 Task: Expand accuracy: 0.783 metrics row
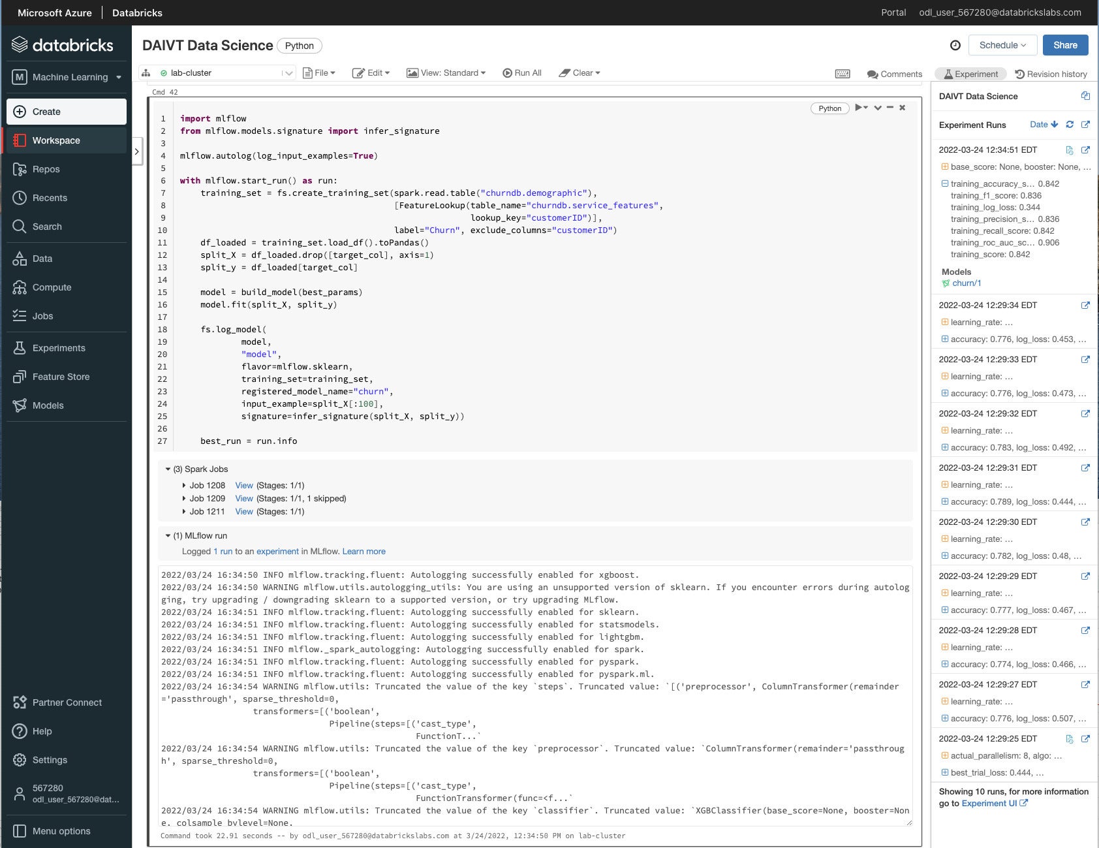coord(944,448)
